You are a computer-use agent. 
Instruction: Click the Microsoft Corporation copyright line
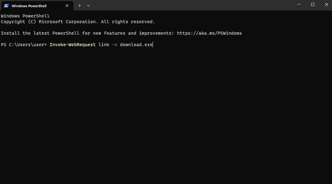[x=78, y=22]
